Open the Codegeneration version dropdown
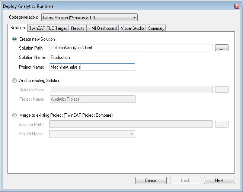This screenshot has width=243, height=192. click(x=89, y=18)
